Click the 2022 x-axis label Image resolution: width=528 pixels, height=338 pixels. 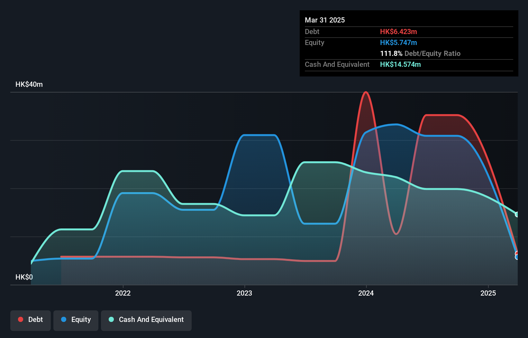pyautogui.click(x=123, y=293)
